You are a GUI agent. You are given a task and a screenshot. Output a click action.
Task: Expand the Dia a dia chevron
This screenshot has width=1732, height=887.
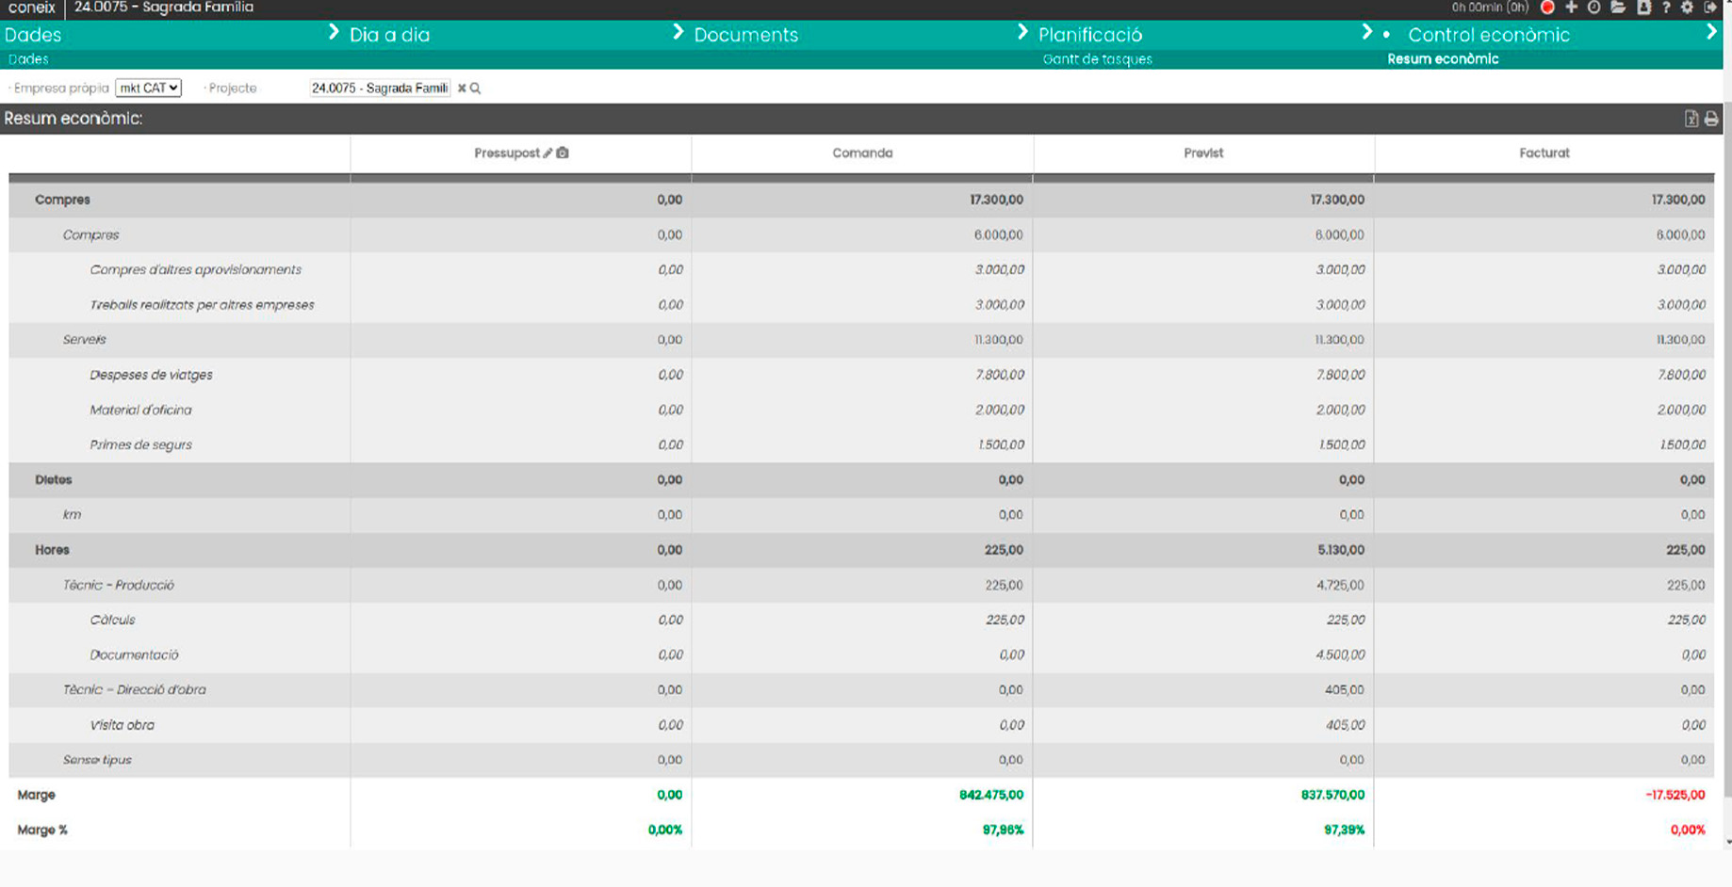coord(678,33)
